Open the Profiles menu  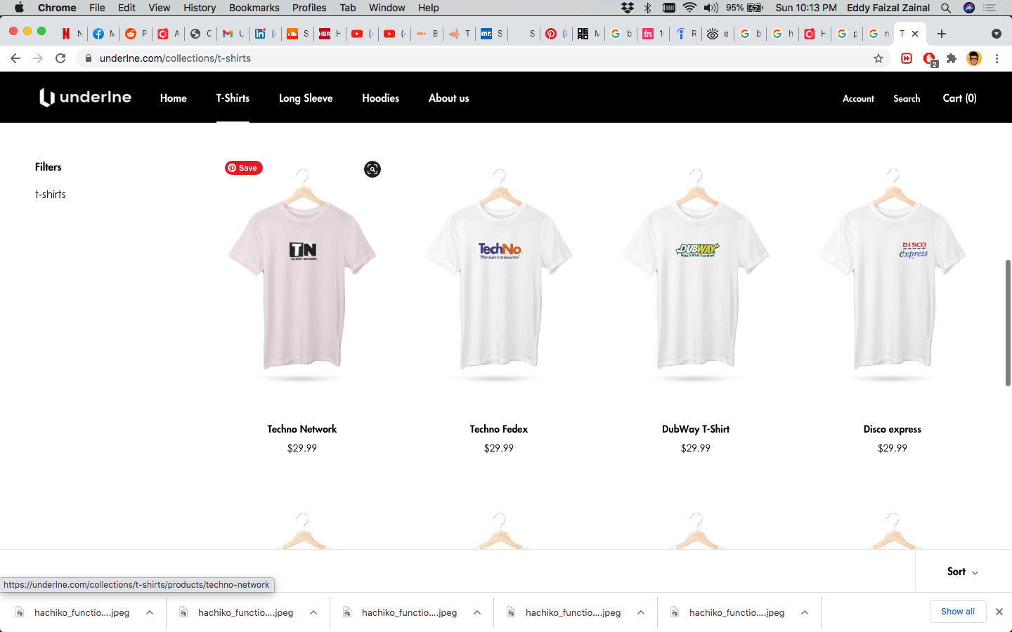[x=309, y=8]
